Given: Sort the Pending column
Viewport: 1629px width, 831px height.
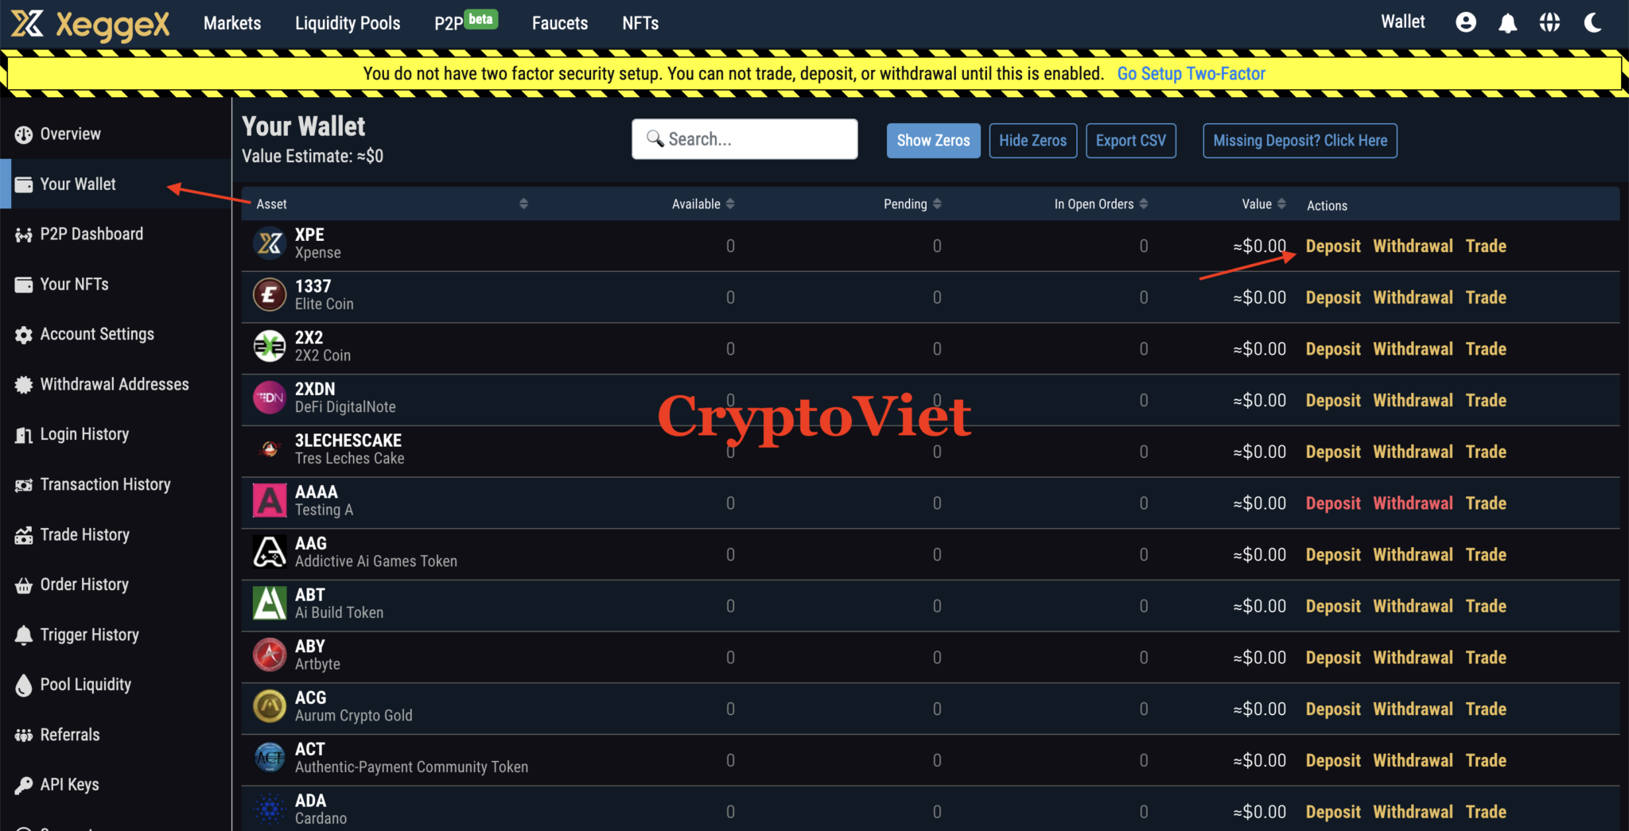Looking at the screenshot, I should click(938, 204).
